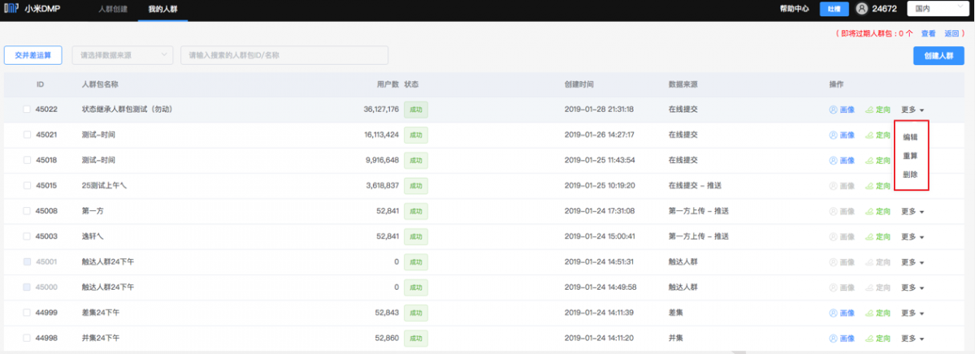
Task: Choose 删除 from the open 更多 menu
Action: pos(910,175)
